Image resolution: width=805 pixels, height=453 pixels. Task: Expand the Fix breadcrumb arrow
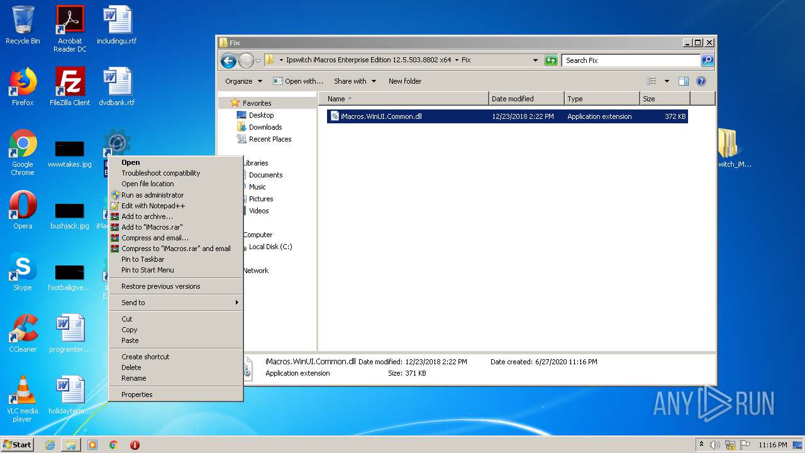[x=457, y=60]
